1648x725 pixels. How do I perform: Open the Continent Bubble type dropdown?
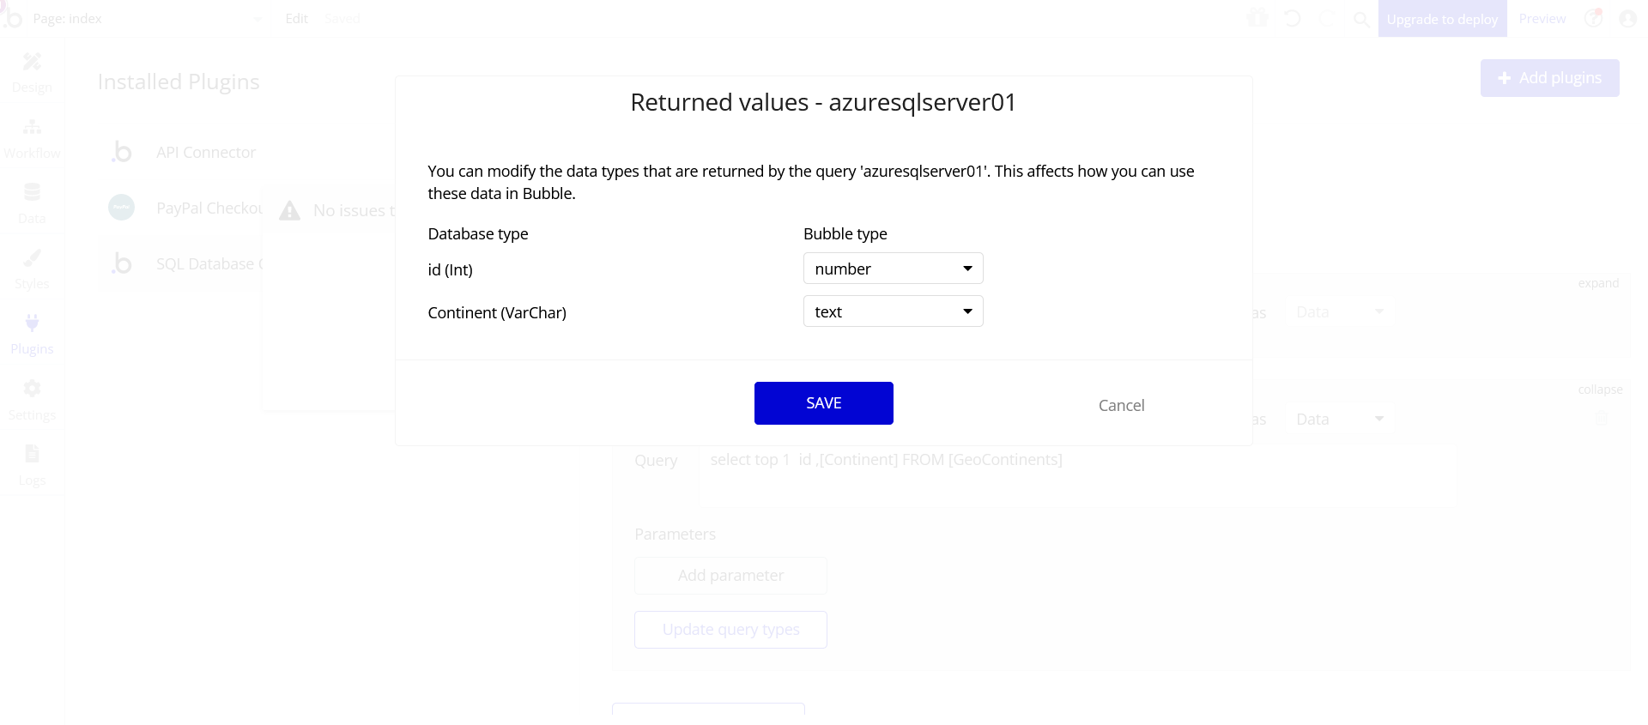point(893,311)
